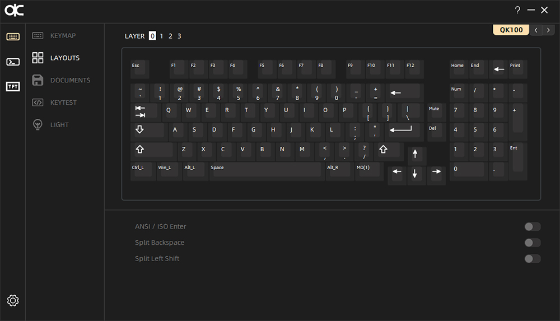Select the left arrow navigation key
The width and height of the screenshot is (560, 321).
[397, 175]
